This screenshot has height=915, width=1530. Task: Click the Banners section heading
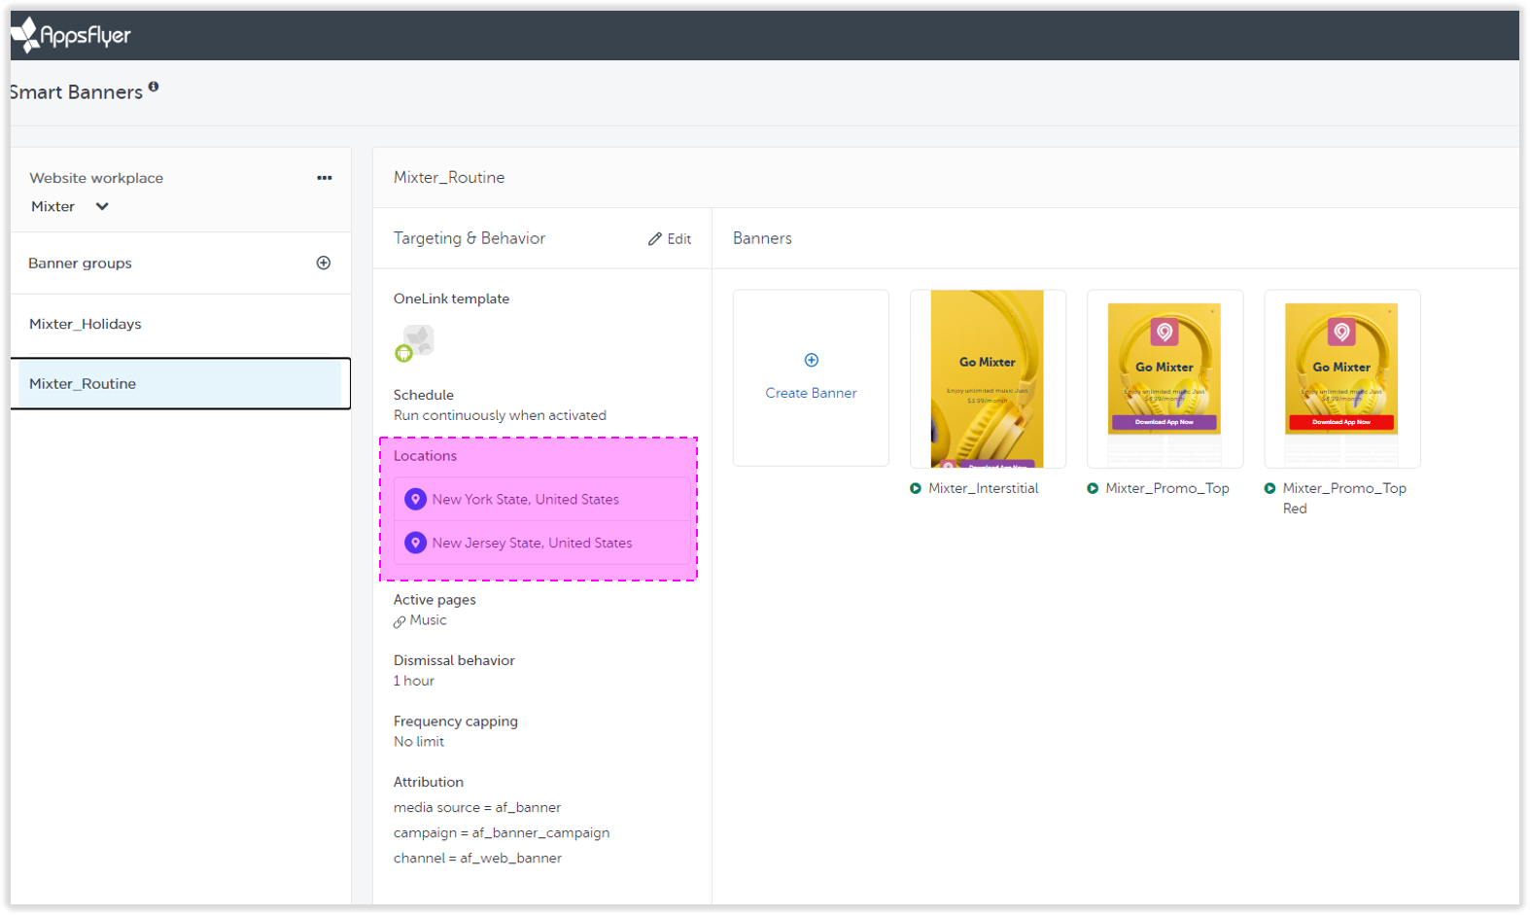click(762, 238)
